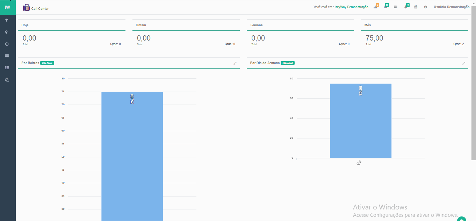Open the table list sidebar icon
The height and width of the screenshot is (221, 476).
pyautogui.click(x=7, y=68)
